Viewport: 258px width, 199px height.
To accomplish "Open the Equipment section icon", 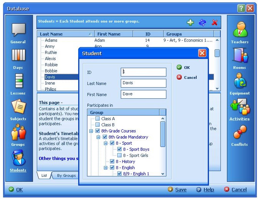I will click(240, 81).
